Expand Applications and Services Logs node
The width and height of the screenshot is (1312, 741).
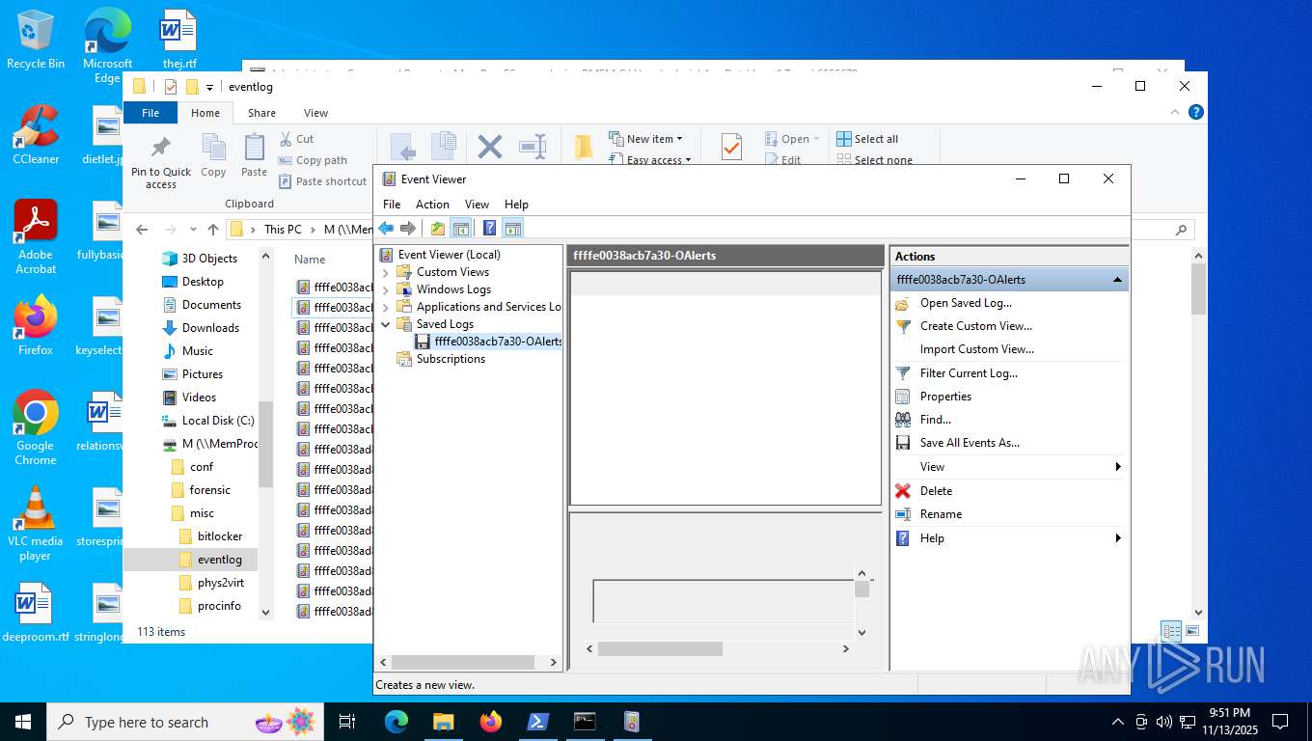coord(386,307)
